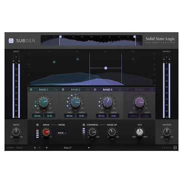This screenshot has width=183, height=183.
Task: Click Band 4 WIDTH field 1.00
Action: [145, 116]
